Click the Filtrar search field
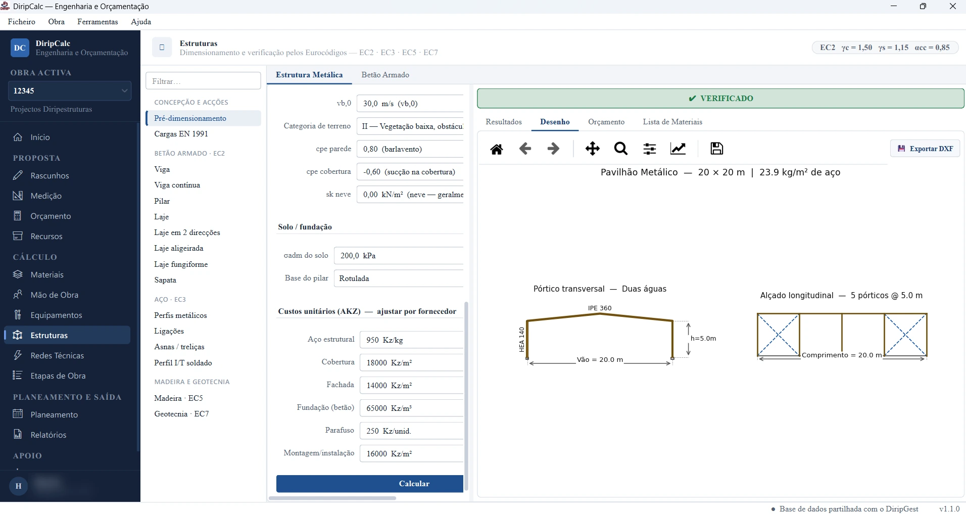The height and width of the screenshot is (514, 966). click(x=203, y=81)
